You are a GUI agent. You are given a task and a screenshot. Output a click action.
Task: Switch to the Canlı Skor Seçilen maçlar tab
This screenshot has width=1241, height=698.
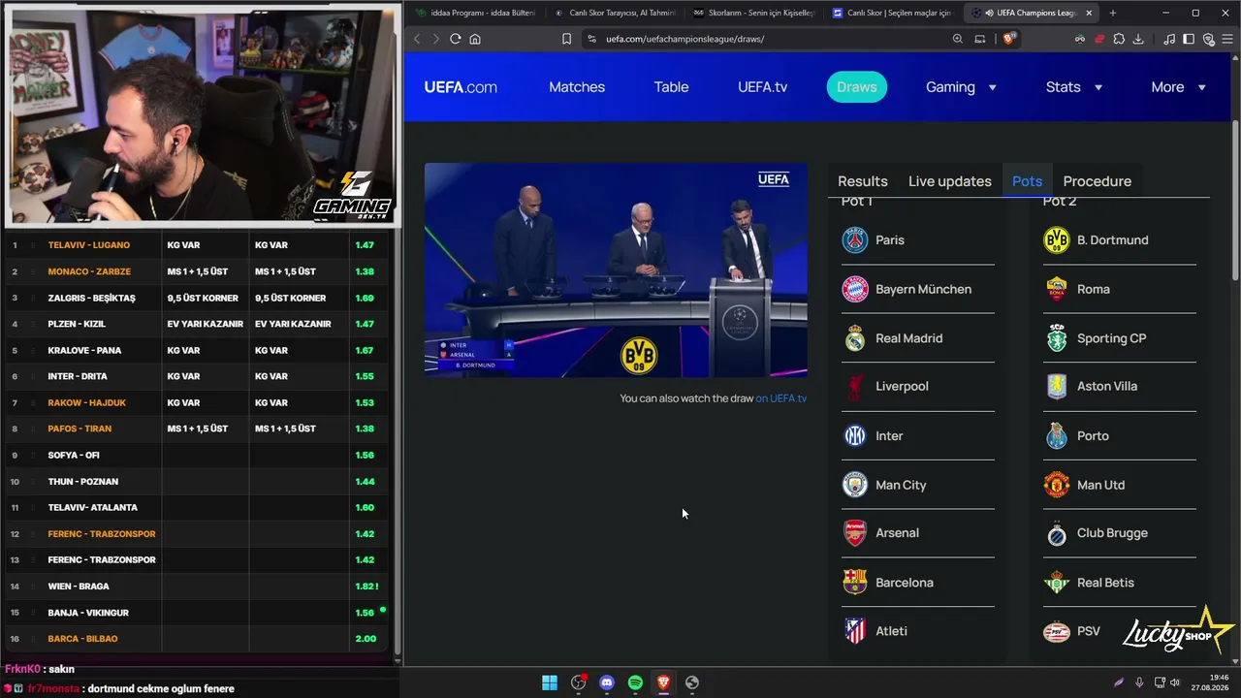(x=893, y=13)
